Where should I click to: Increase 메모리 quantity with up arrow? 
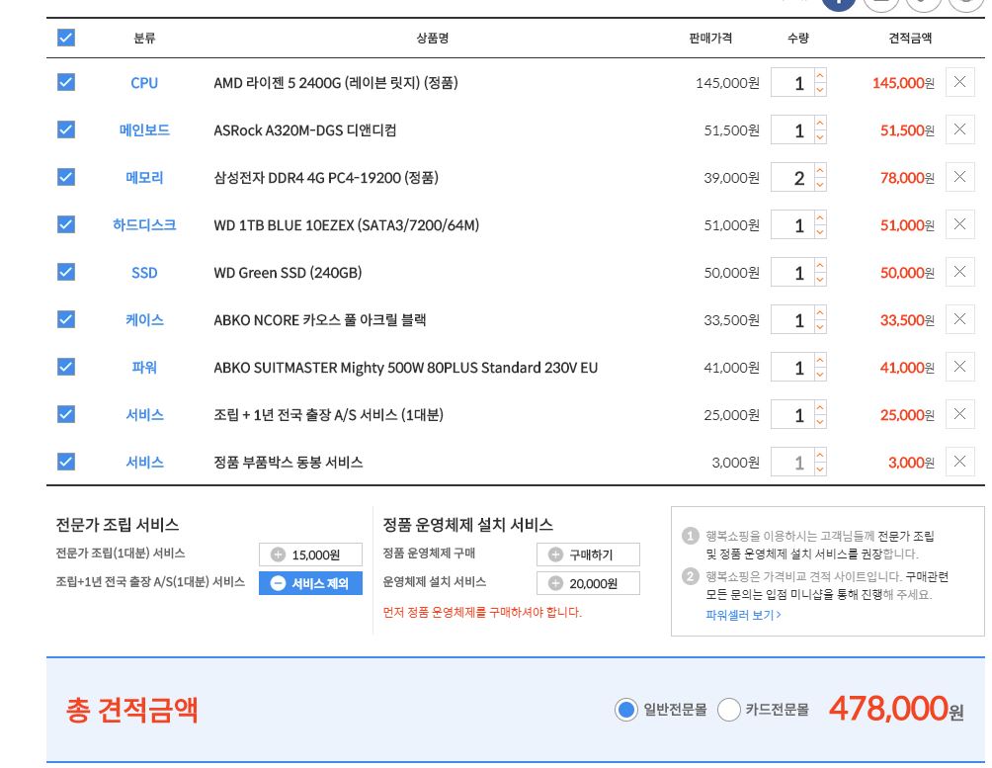click(x=820, y=170)
